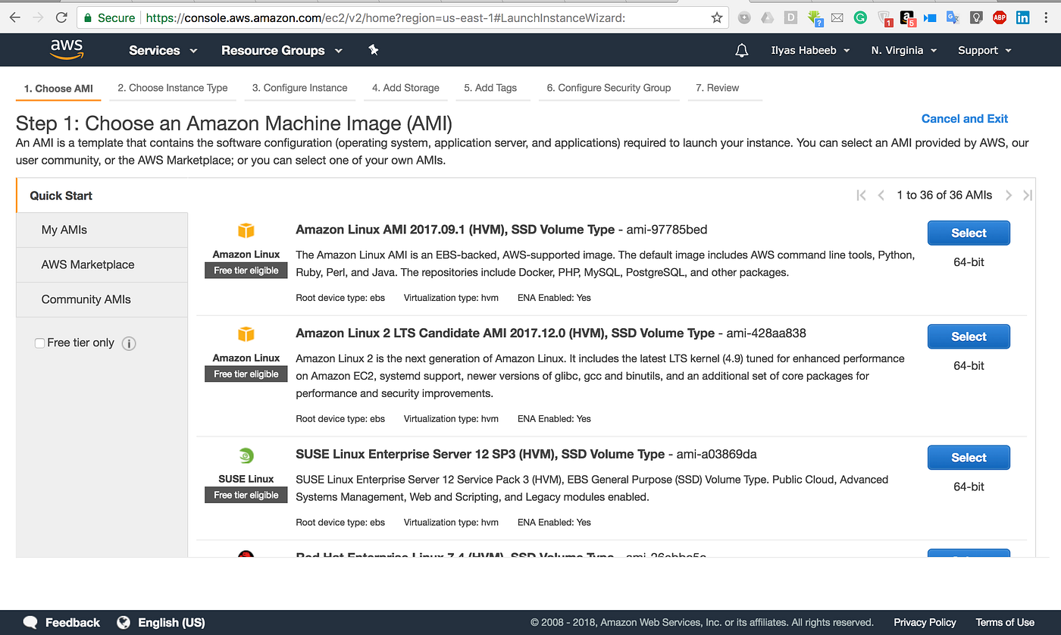This screenshot has height=635, width=1061.
Task: Click the Amazon Linux AMI cube icon
Action: [x=246, y=230]
